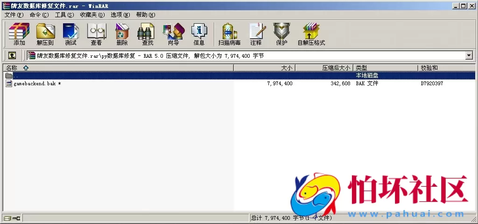Image resolution: width=478 pixels, height=224 pixels.
Task: Click the 7,974,400 size cell of gamebackend.bak
Action: pyautogui.click(x=280, y=83)
